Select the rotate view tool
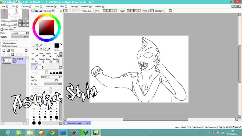This screenshot has height=136, width=242. click(x=41, y=49)
